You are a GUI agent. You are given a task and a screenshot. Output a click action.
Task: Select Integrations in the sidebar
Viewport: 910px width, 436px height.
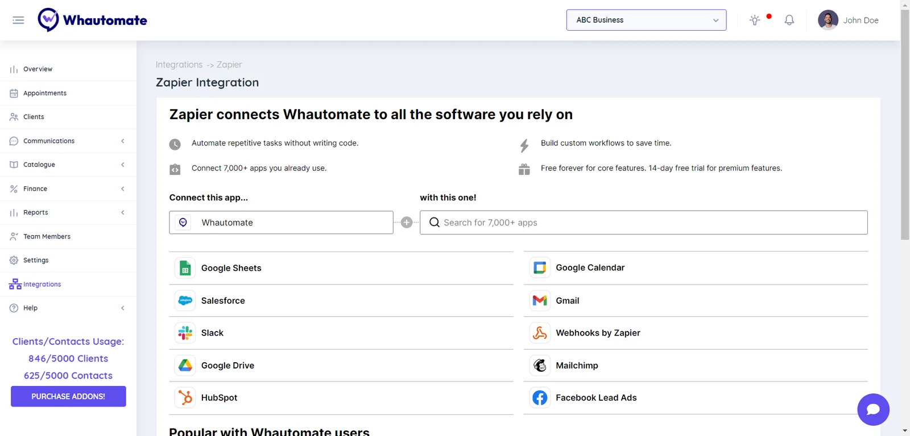point(68,284)
